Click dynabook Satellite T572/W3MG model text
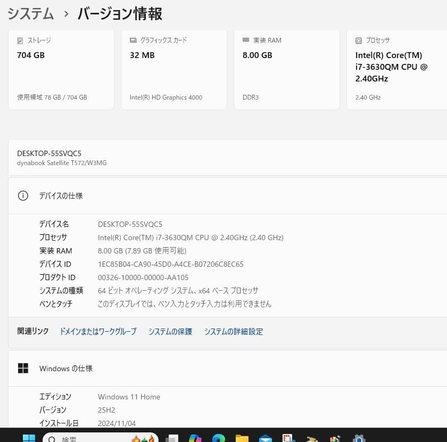This screenshot has height=442, width=447. coord(62,163)
